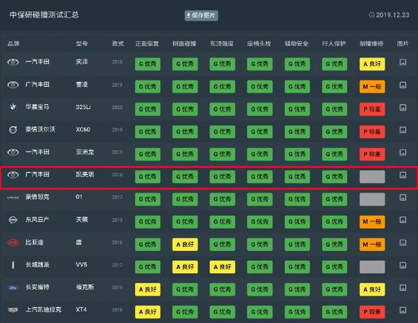Open image icon for 比亚迪 唐 row
The image size is (418, 323).
(x=403, y=243)
